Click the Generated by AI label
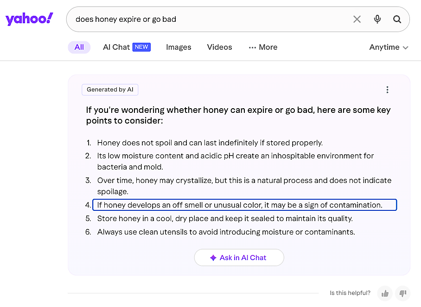Screen dimensions: 421x307 tap(110, 90)
